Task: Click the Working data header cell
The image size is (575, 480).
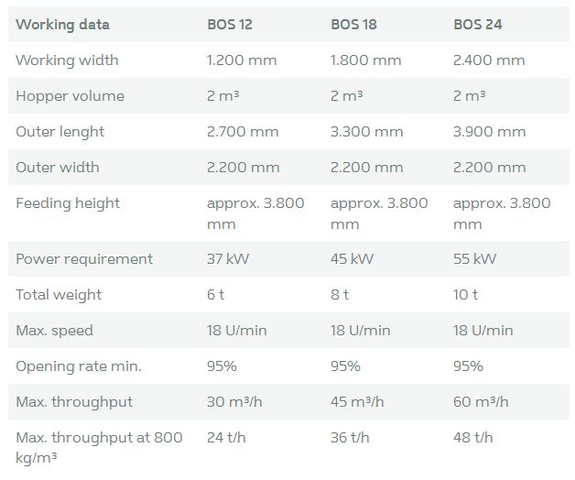Action: coord(62,25)
